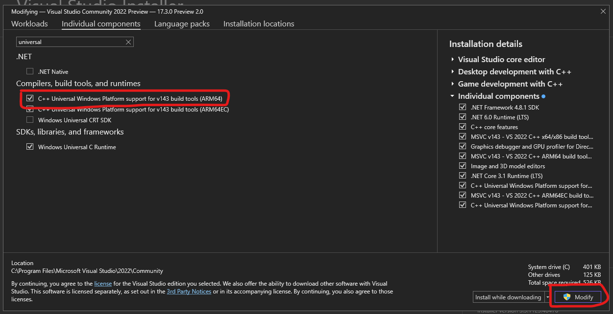
Task: Uncheck MSVC v143 ARM64 build tools
Action: 462,156
